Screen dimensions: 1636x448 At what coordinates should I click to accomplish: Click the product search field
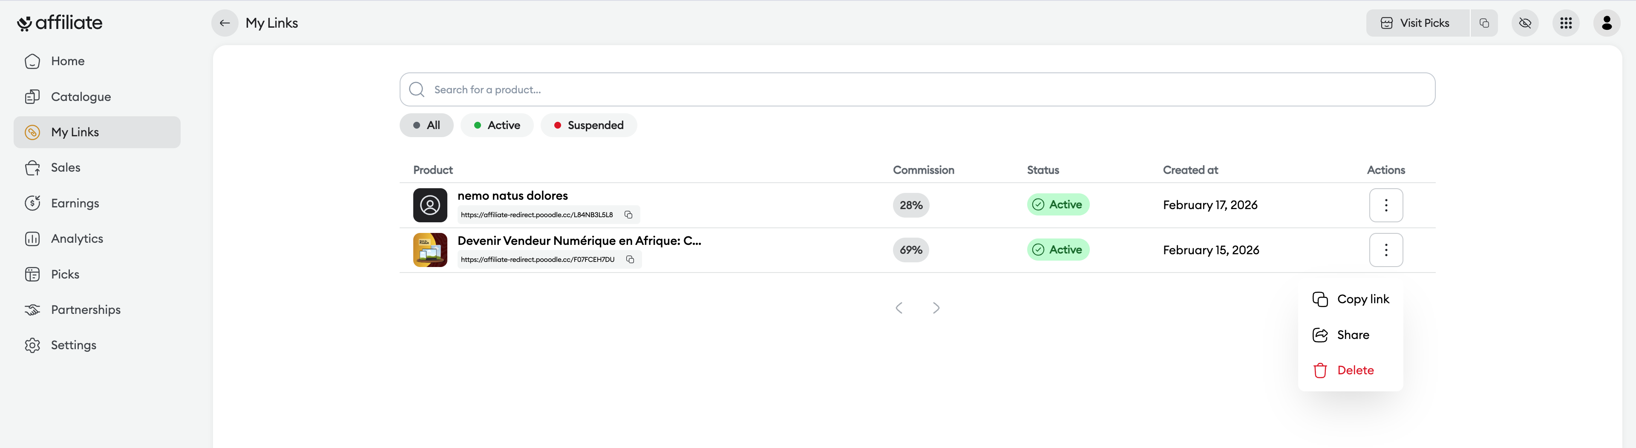click(x=916, y=89)
